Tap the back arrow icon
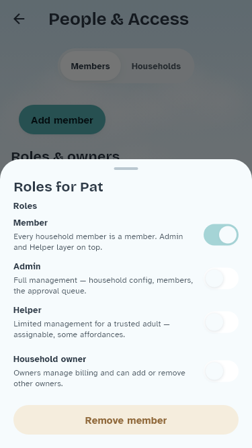The height and width of the screenshot is (448, 252). tap(19, 19)
